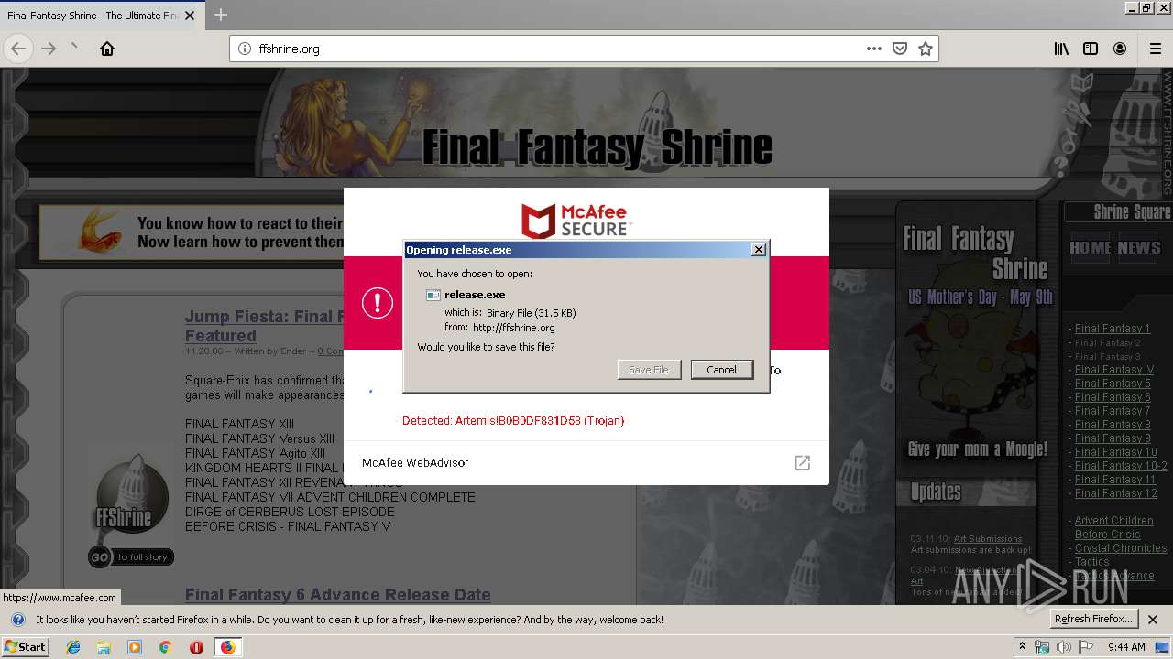The image size is (1173, 659).
Task: Close the Opening release.exe dialog
Action: (758, 250)
